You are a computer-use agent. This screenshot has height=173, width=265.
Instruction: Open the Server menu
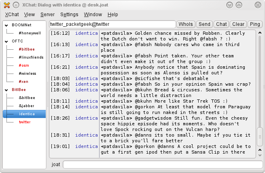47,15
